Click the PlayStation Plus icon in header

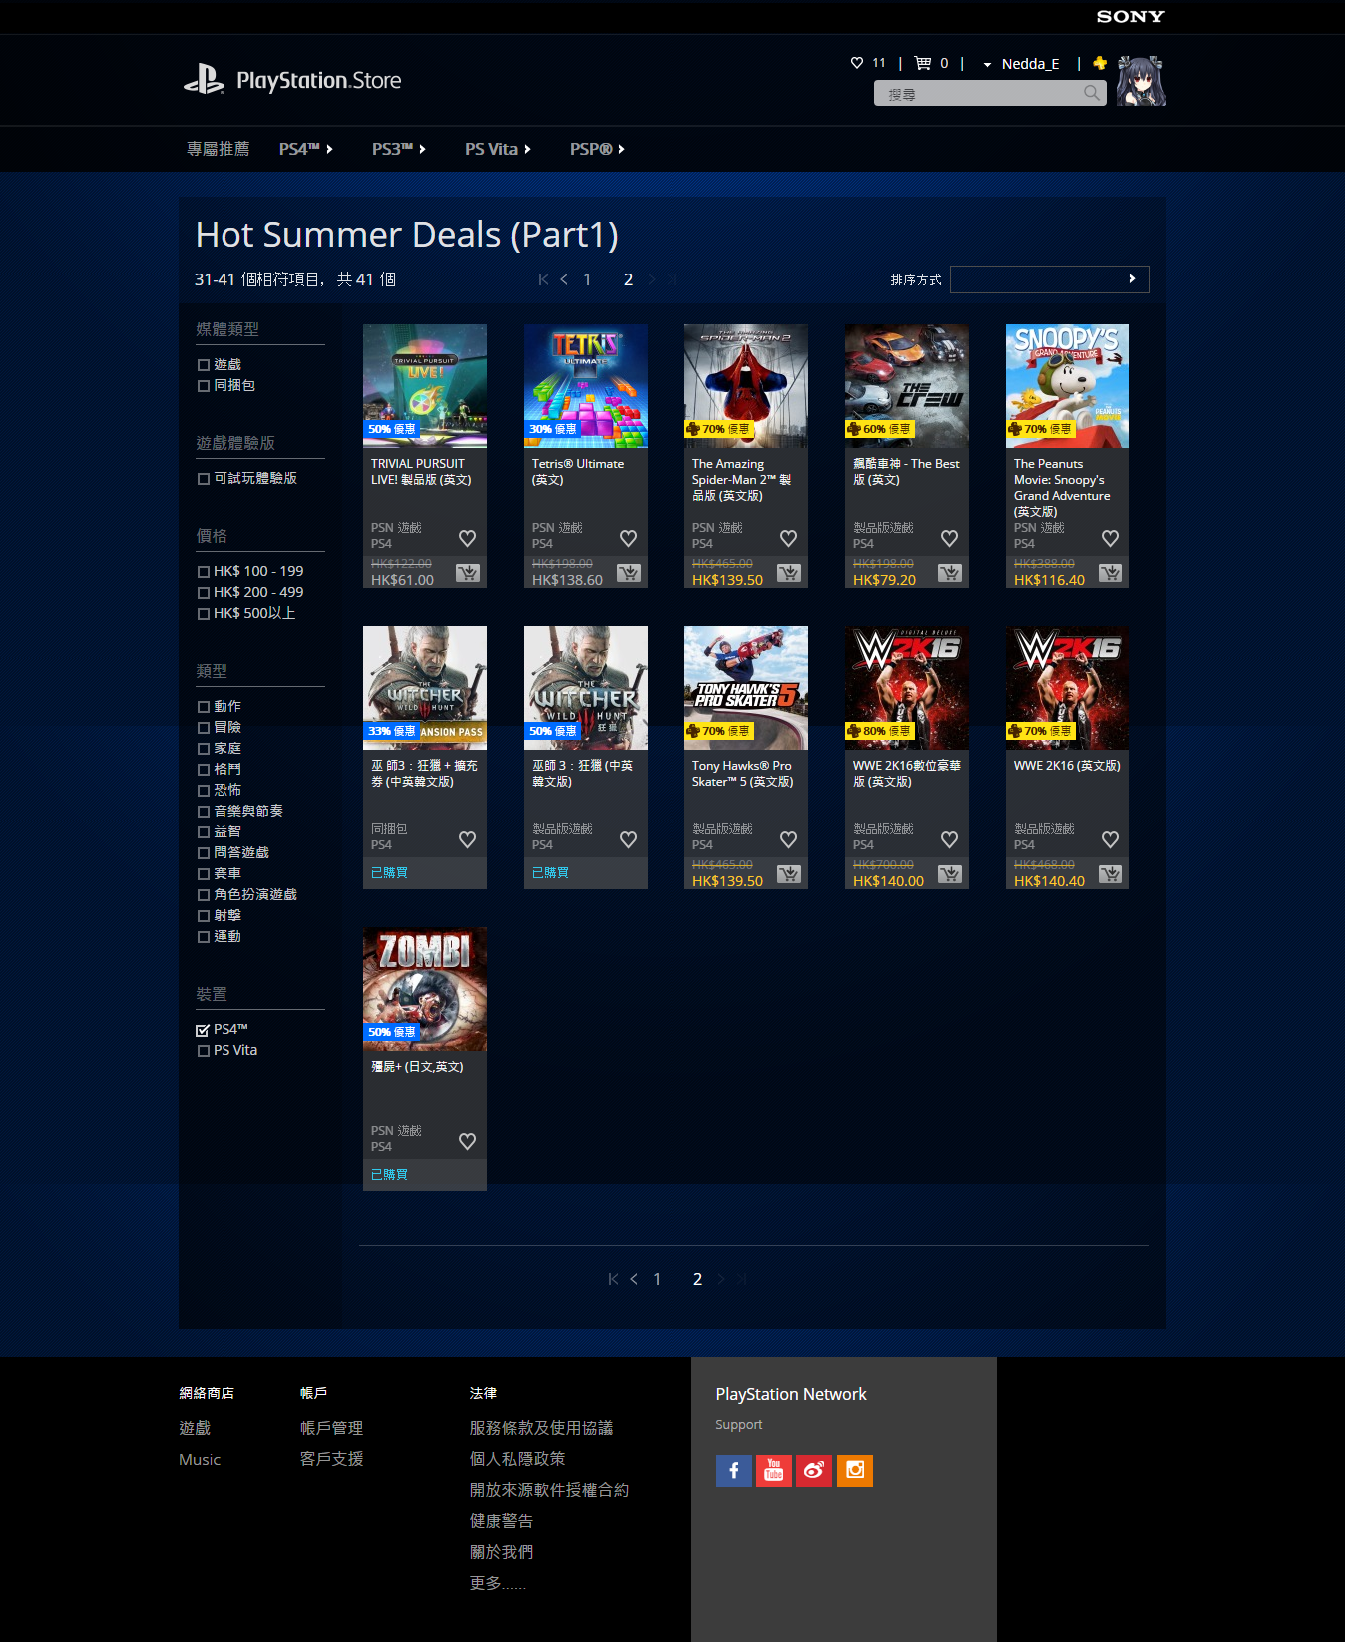[x=1100, y=63]
